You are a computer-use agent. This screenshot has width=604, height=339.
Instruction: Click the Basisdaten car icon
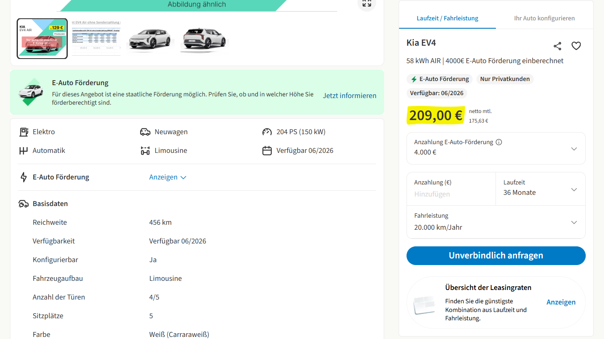(x=24, y=204)
